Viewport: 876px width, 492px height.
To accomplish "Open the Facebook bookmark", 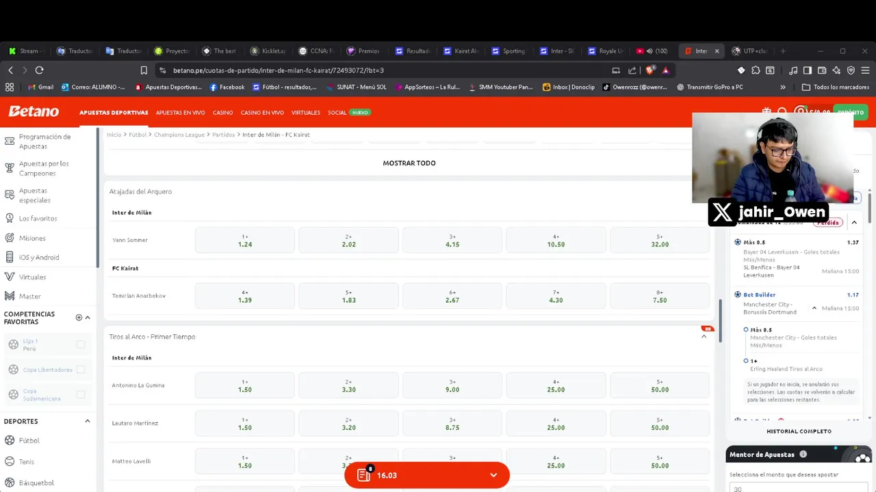I will click(x=227, y=87).
